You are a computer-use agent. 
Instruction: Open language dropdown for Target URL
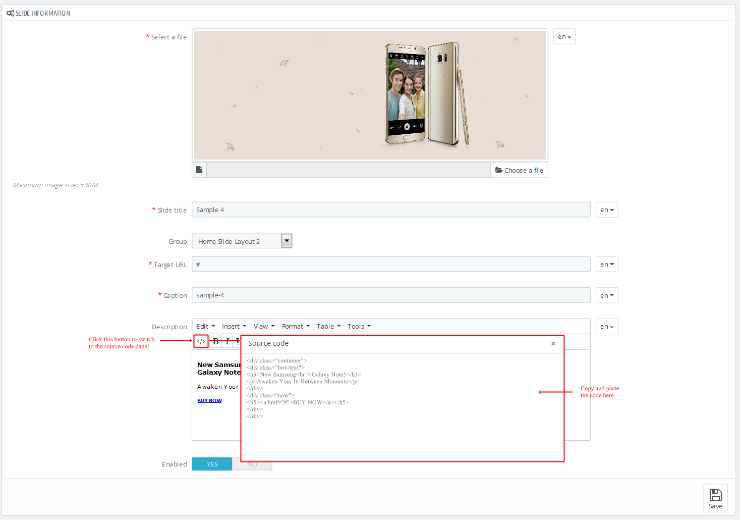(x=607, y=264)
